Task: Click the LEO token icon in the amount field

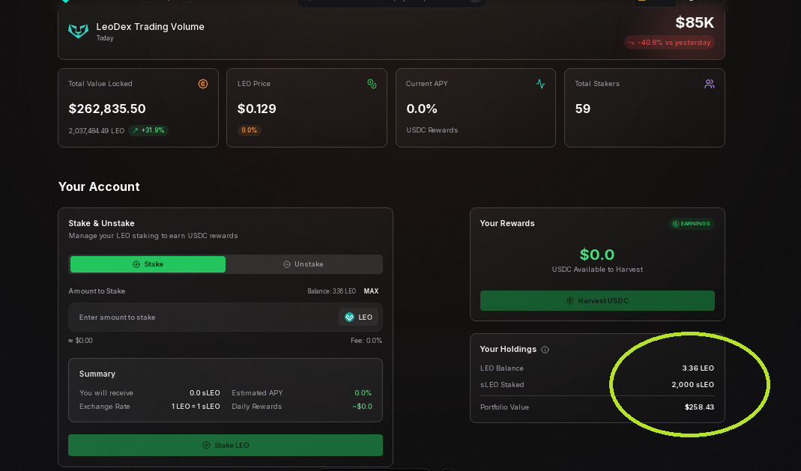Action: pyautogui.click(x=349, y=317)
